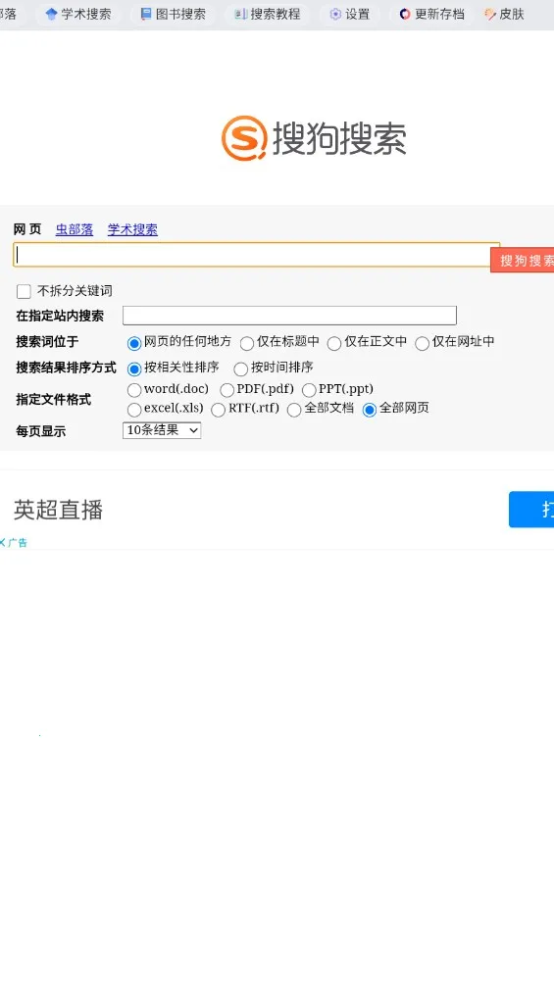Choose 按时间排序 sorting
The width and height of the screenshot is (554, 984).
point(240,369)
